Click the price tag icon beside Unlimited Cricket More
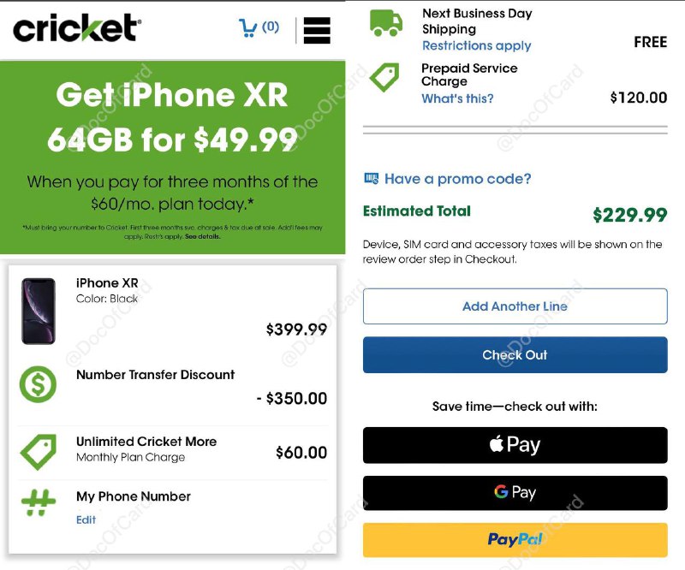685x570 pixels. (x=39, y=451)
